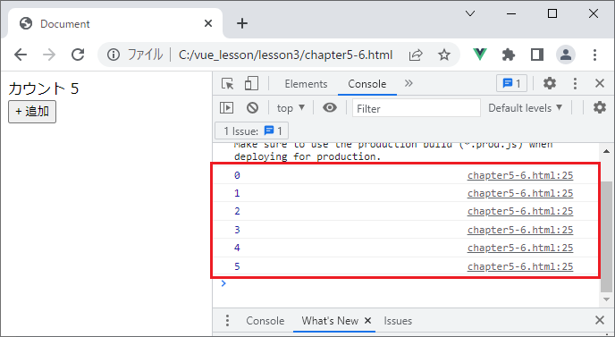Select the Console panel tab
The width and height of the screenshot is (615, 337).
pos(367,84)
